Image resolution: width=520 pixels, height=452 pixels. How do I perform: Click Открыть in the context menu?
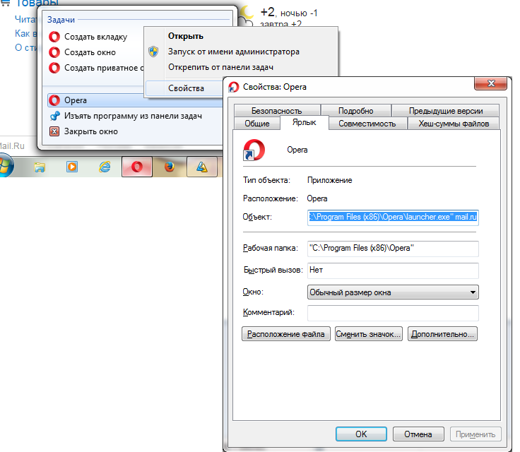coord(185,36)
